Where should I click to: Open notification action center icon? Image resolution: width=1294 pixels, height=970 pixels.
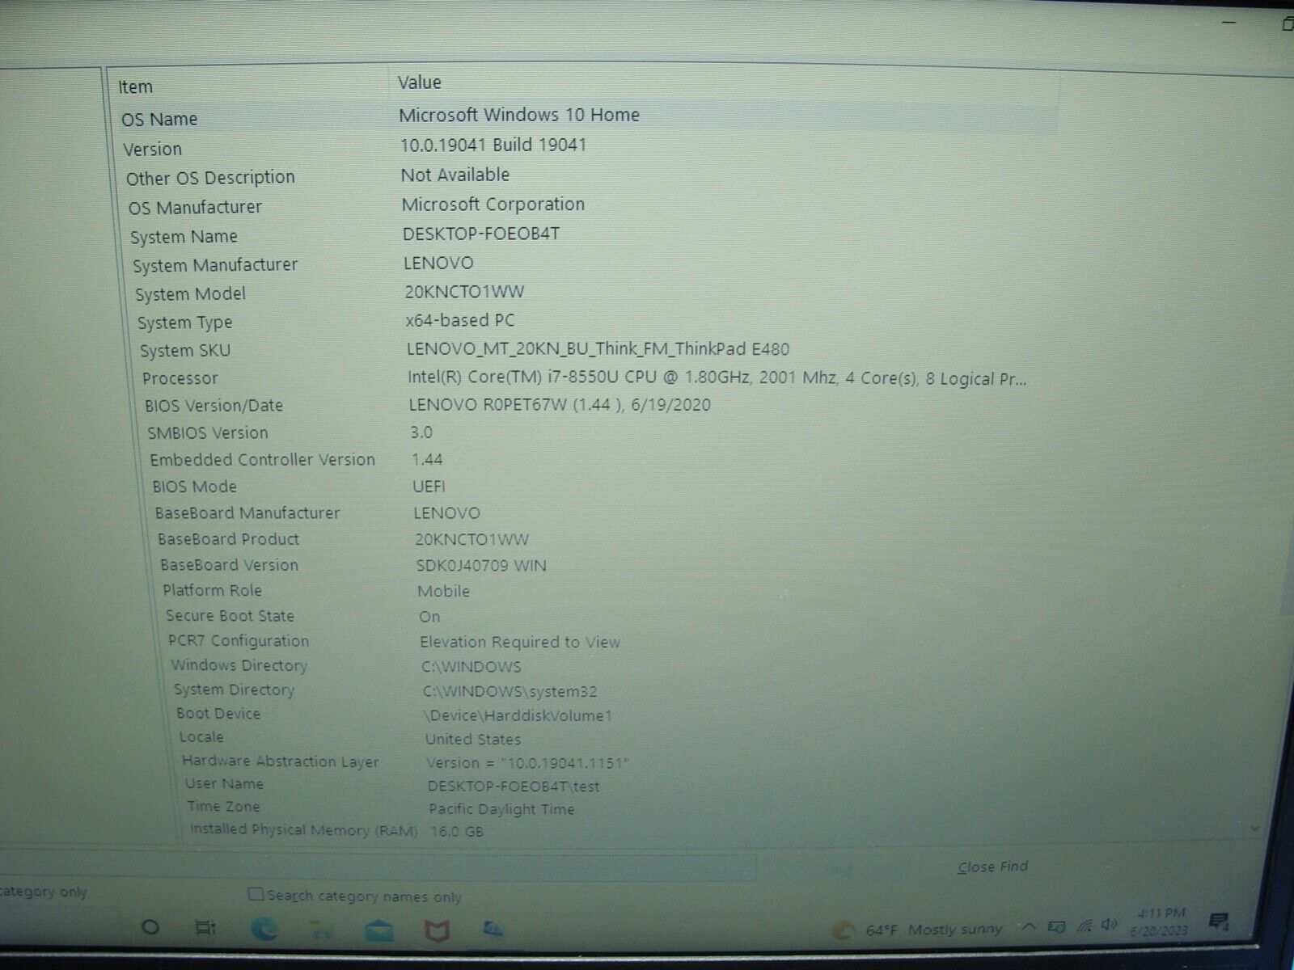1220,921
